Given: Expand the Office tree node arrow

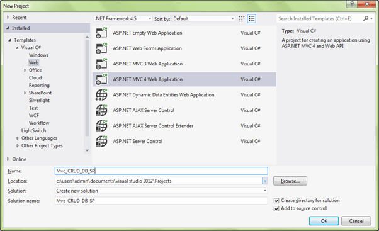Looking at the screenshot, I should click(25, 70).
